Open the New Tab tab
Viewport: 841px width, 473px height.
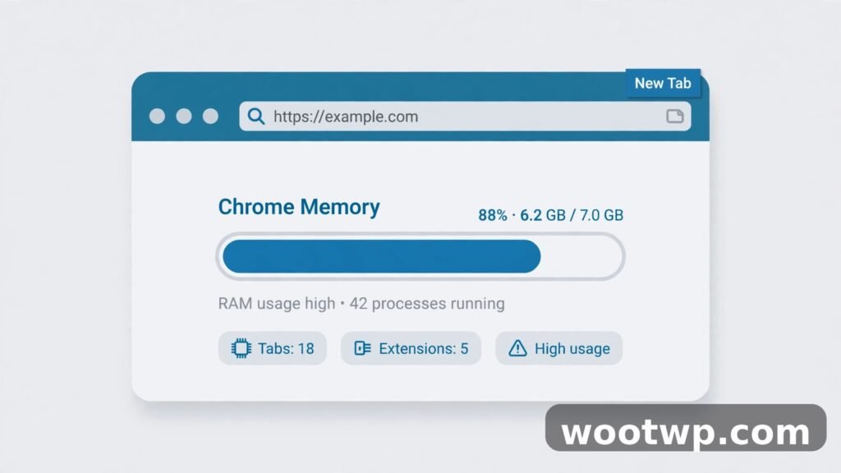pos(663,83)
